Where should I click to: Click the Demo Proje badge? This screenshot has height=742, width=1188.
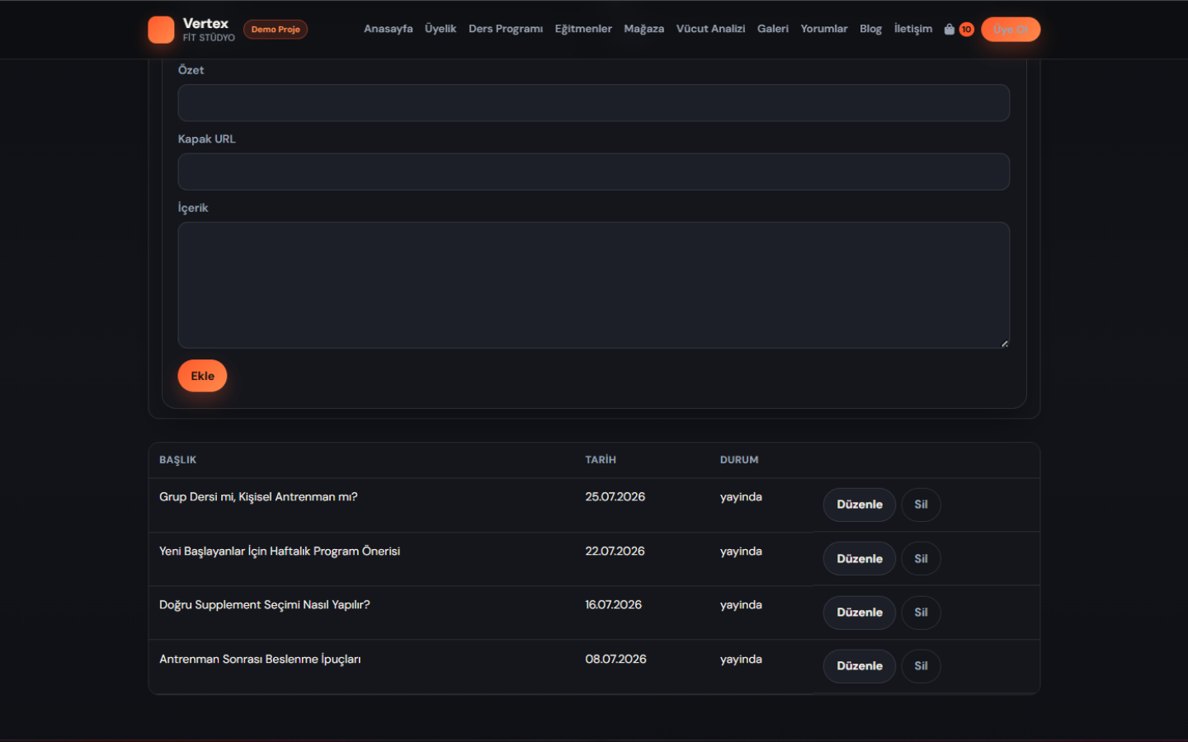[276, 29]
